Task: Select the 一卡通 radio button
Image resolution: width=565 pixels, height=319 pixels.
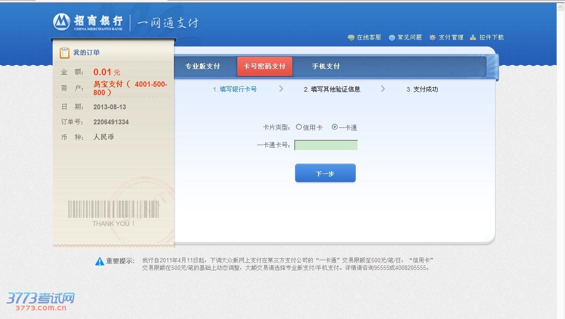Action: click(334, 127)
